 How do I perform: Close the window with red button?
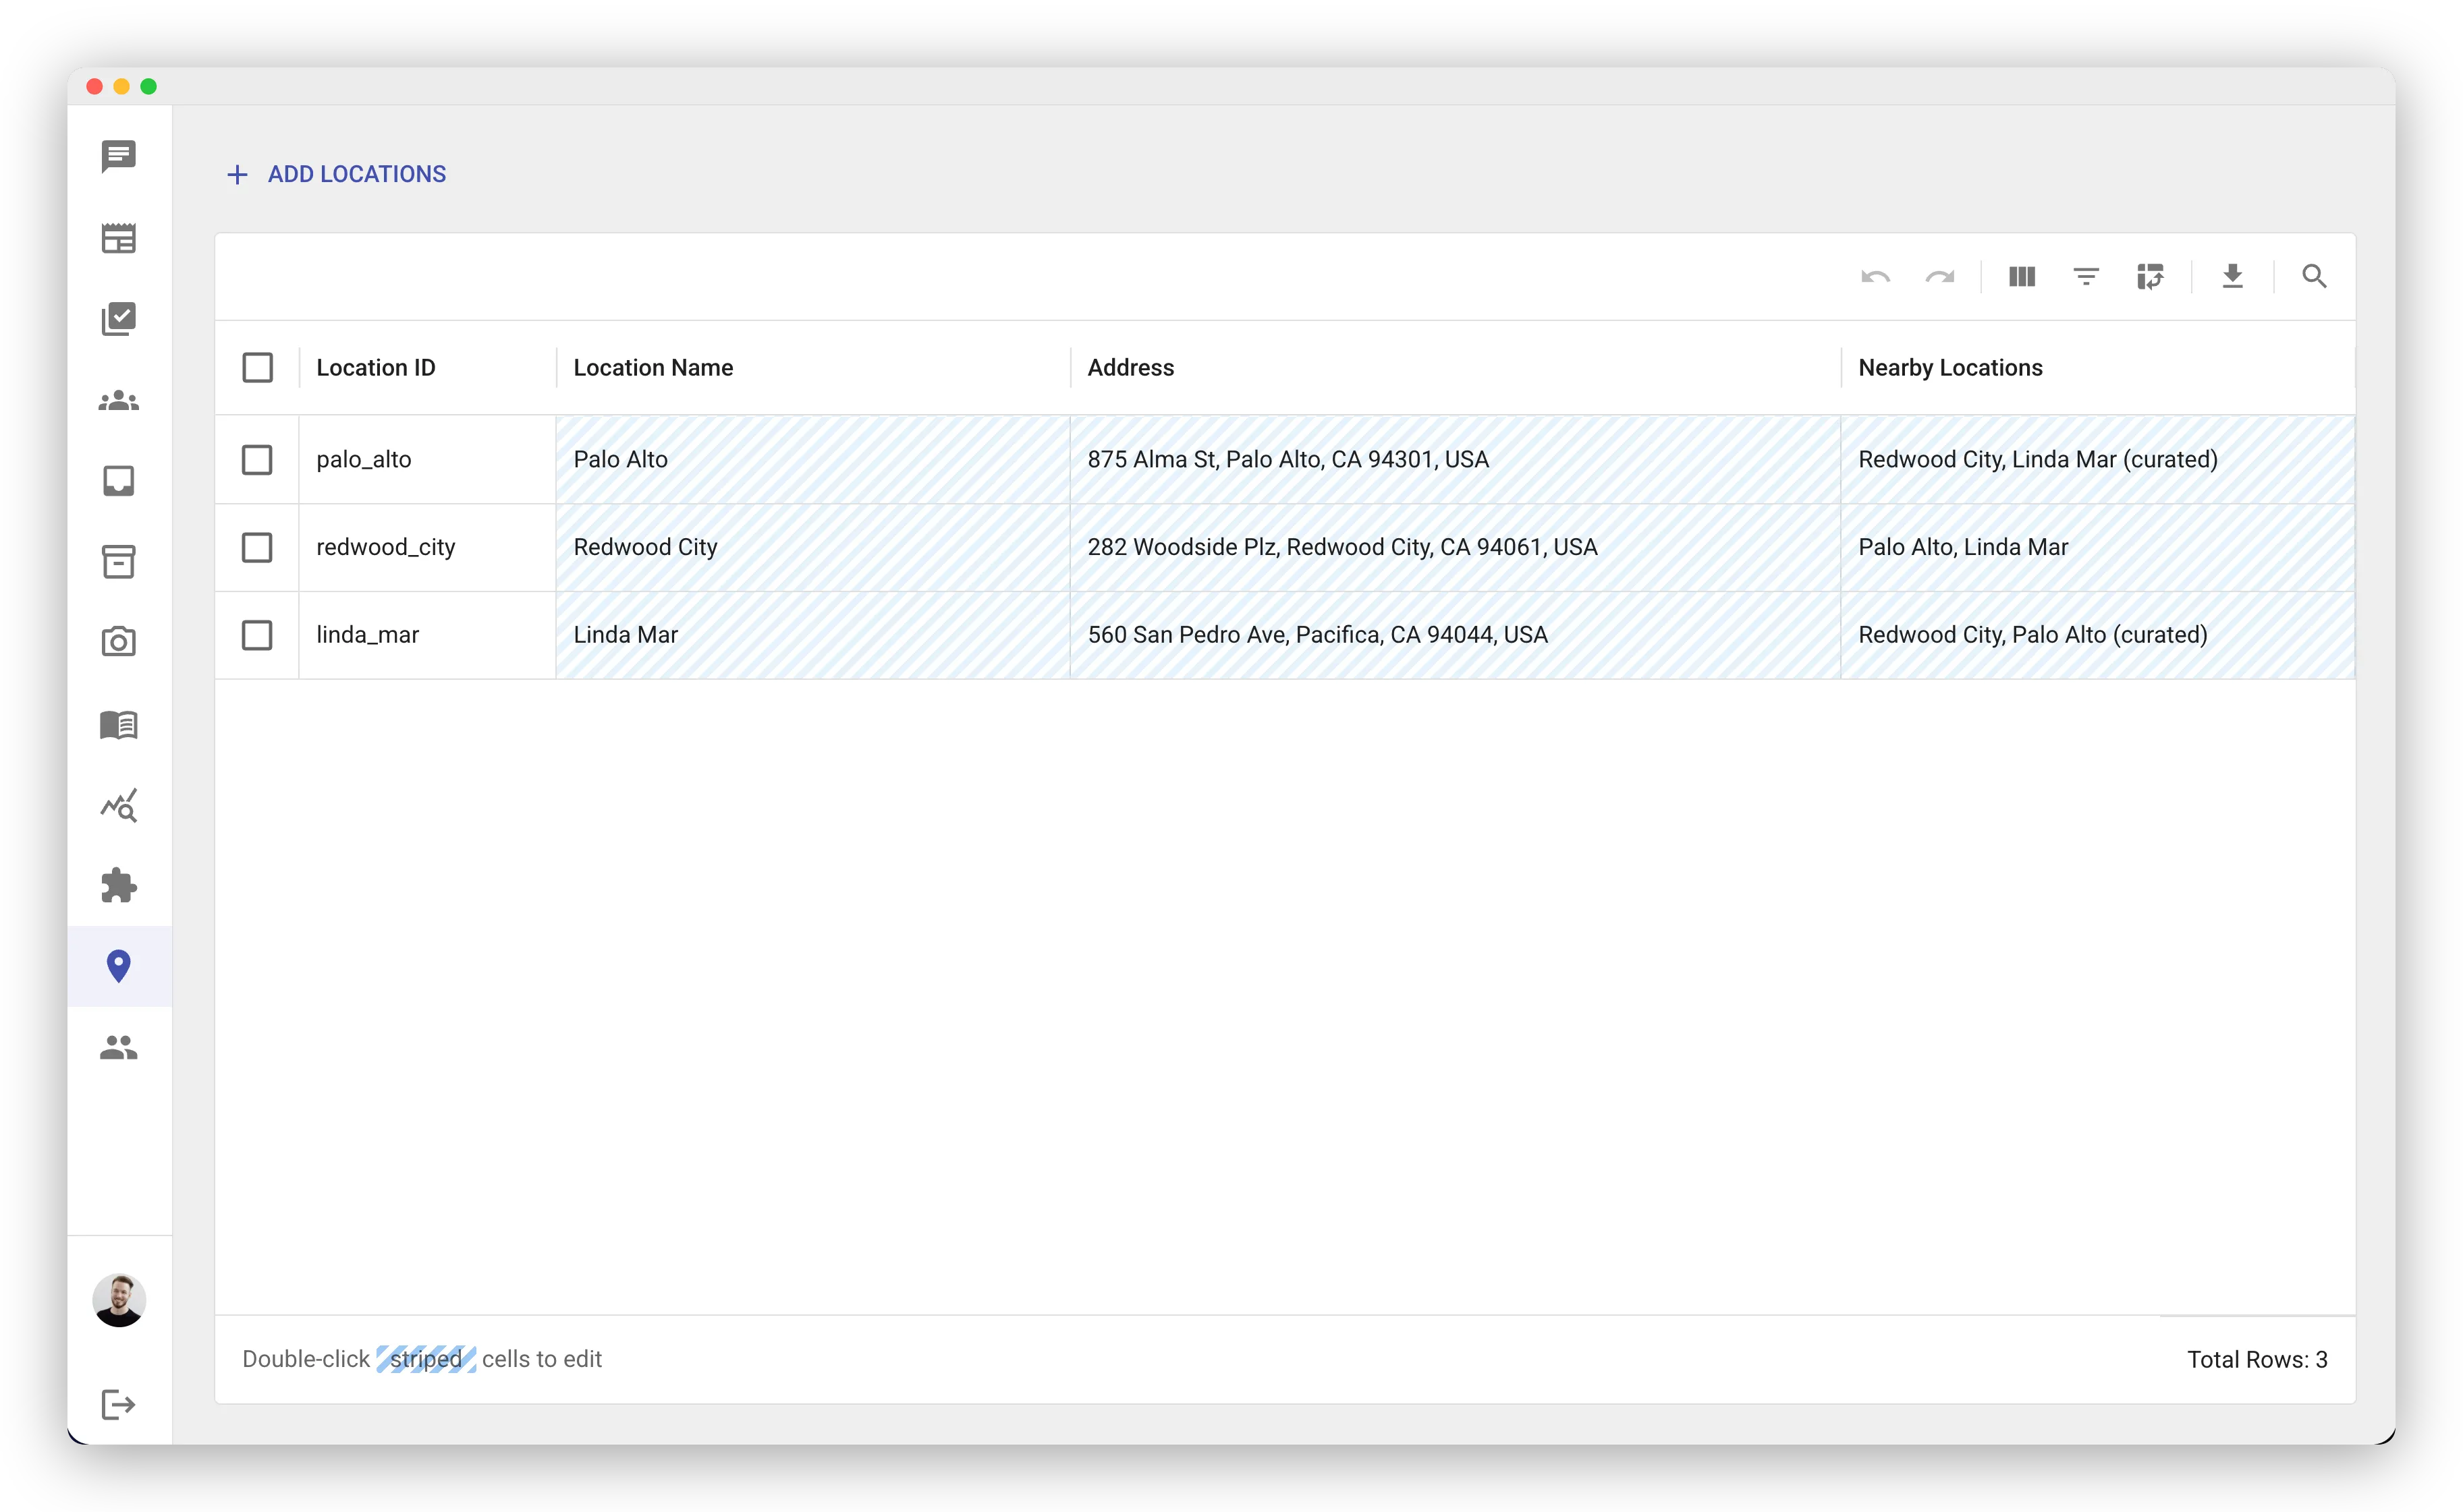(95, 86)
